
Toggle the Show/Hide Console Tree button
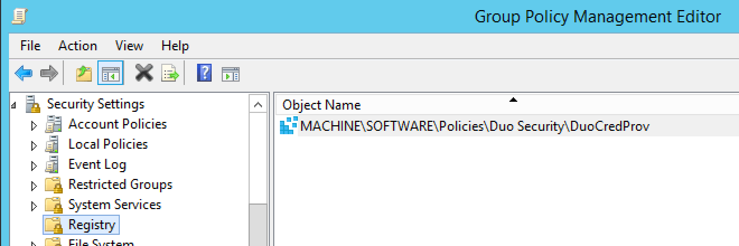[x=110, y=73]
